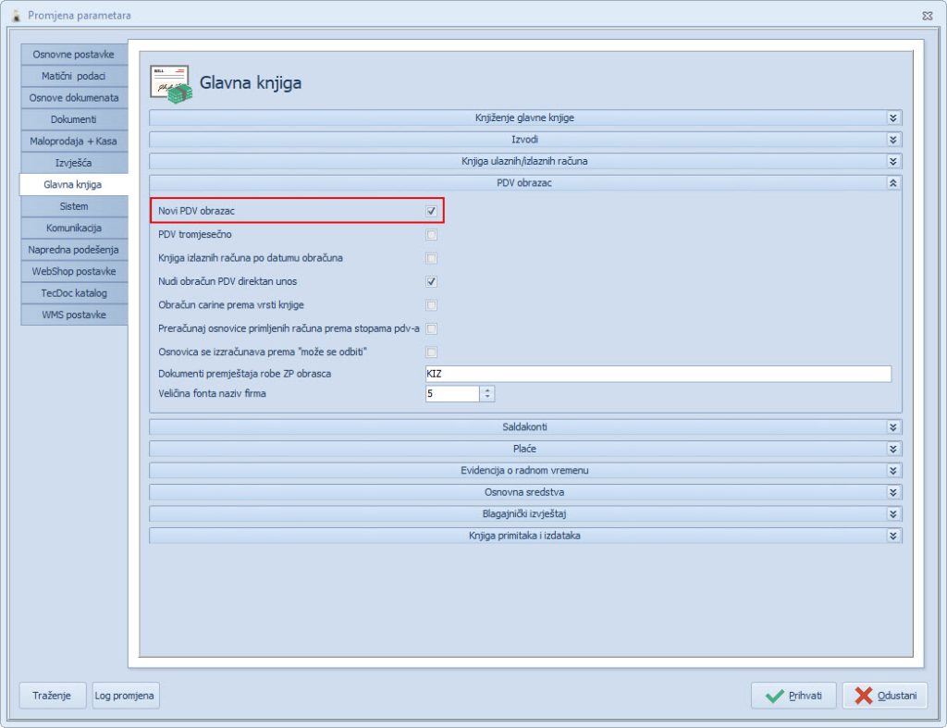The width and height of the screenshot is (947, 728).
Task: Select the WebShop postavke tab
Action: (x=74, y=271)
